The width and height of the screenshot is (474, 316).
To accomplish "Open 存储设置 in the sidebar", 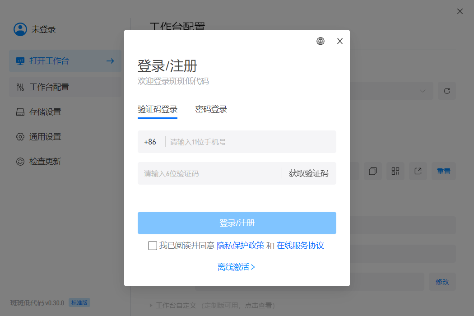I will pos(65,112).
